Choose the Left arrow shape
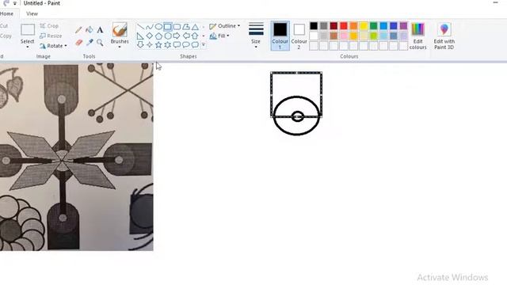 tap(186, 36)
